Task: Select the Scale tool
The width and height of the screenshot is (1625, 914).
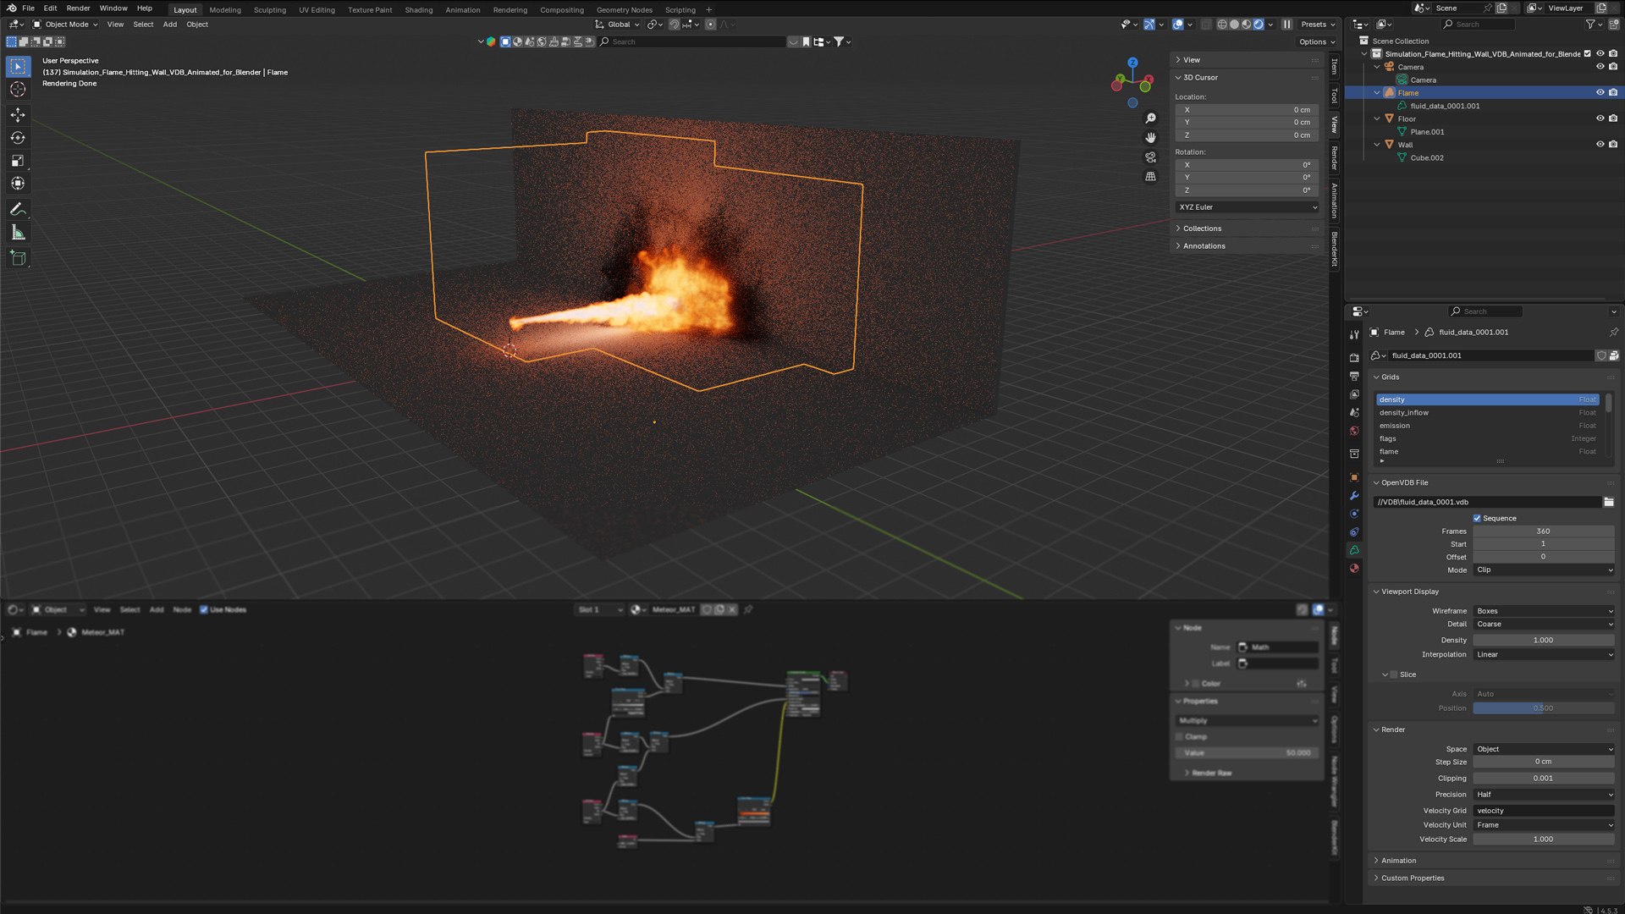Action: (x=18, y=160)
